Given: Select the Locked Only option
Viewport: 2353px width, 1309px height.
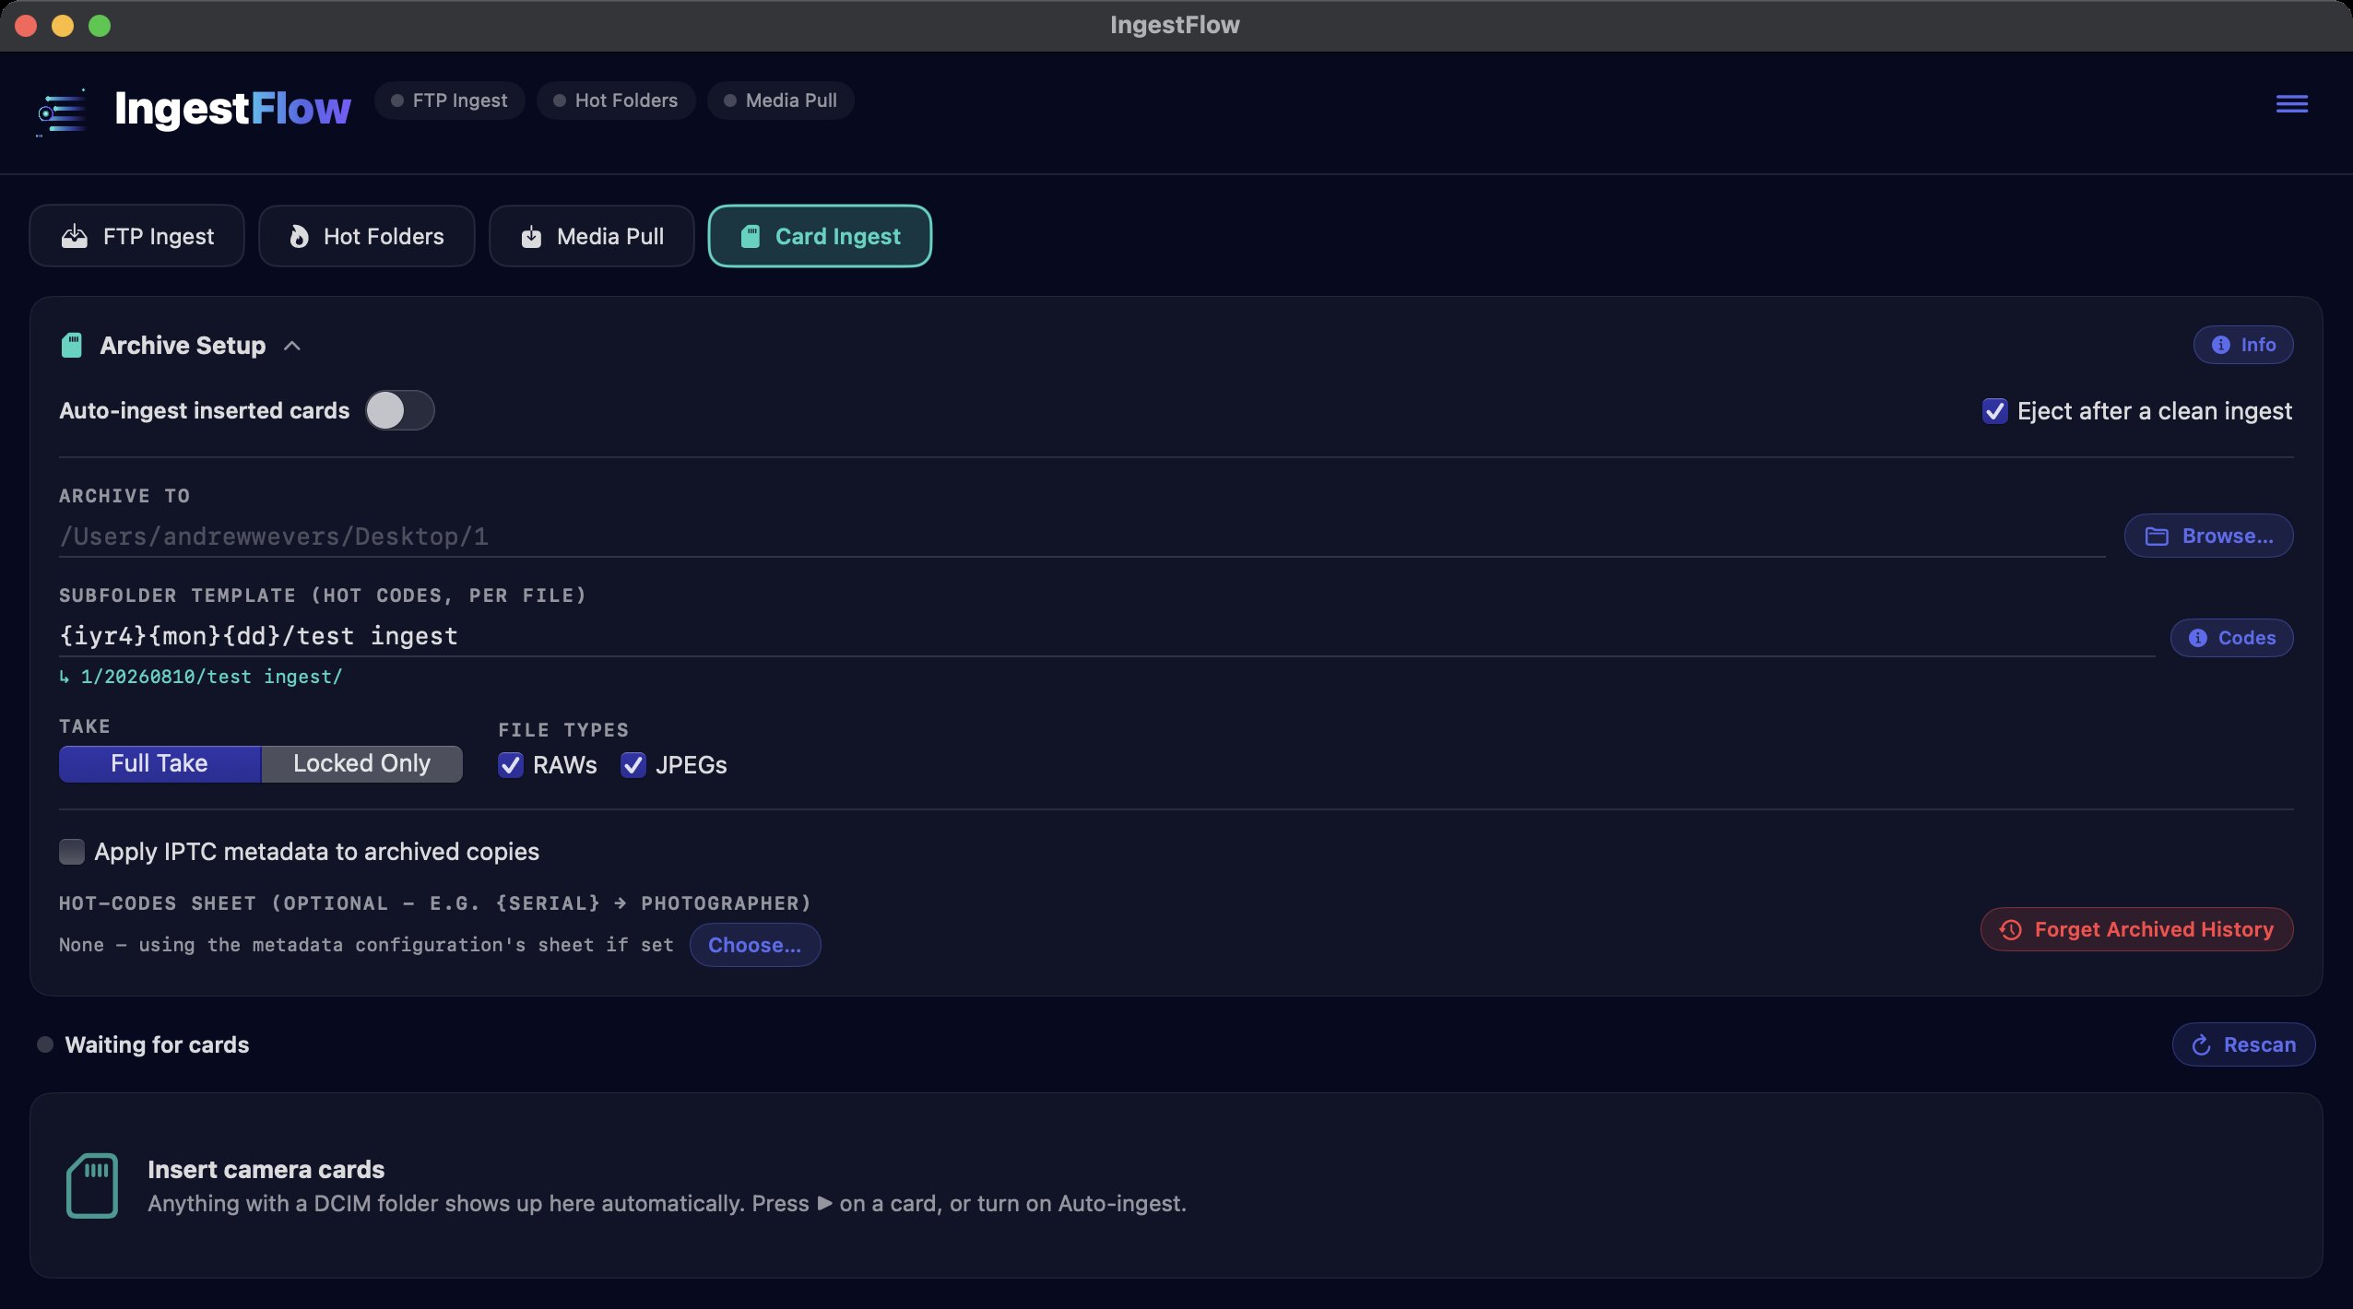Looking at the screenshot, I should coord(361,763).
